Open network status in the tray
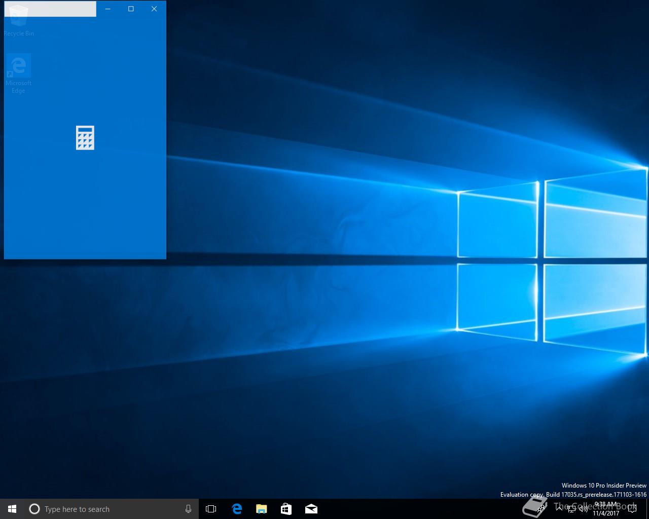649x519 pixels. coord(571,509)
